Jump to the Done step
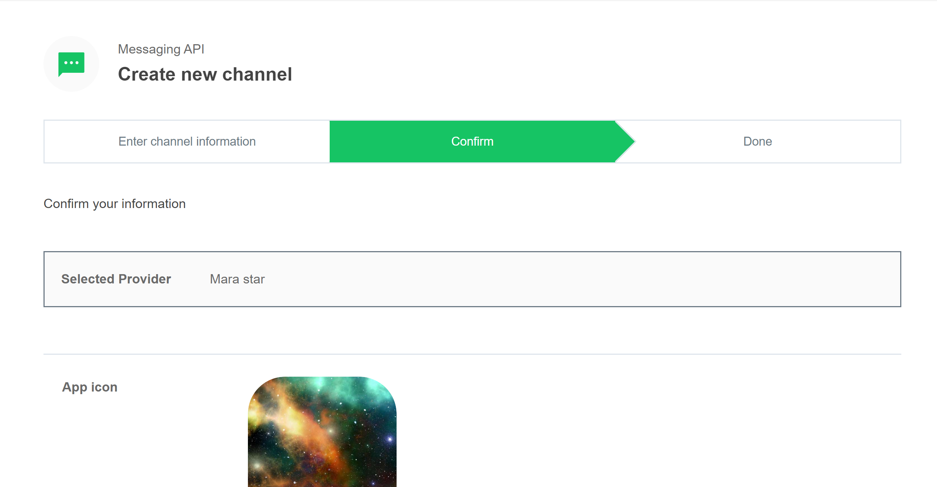The image size is (937, 487). pos(757,142)
